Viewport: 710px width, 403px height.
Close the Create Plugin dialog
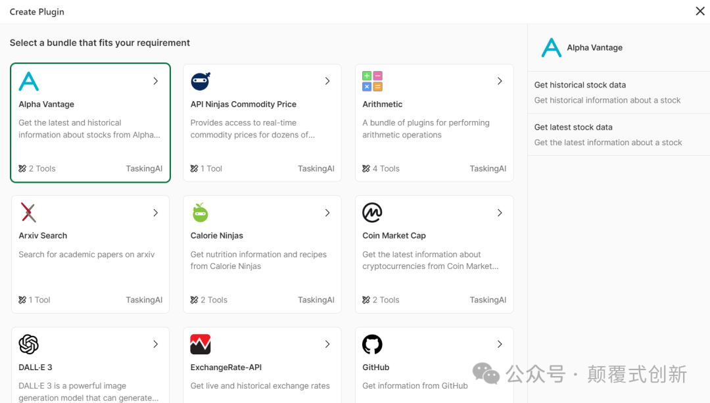tap(700, 11)
